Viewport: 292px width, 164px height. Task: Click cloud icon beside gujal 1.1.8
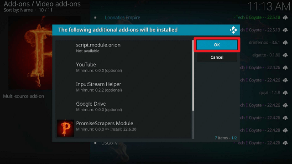[285, 92]
